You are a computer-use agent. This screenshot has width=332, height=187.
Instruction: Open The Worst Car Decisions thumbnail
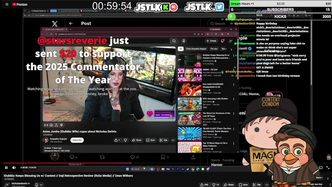coord(190,118)
